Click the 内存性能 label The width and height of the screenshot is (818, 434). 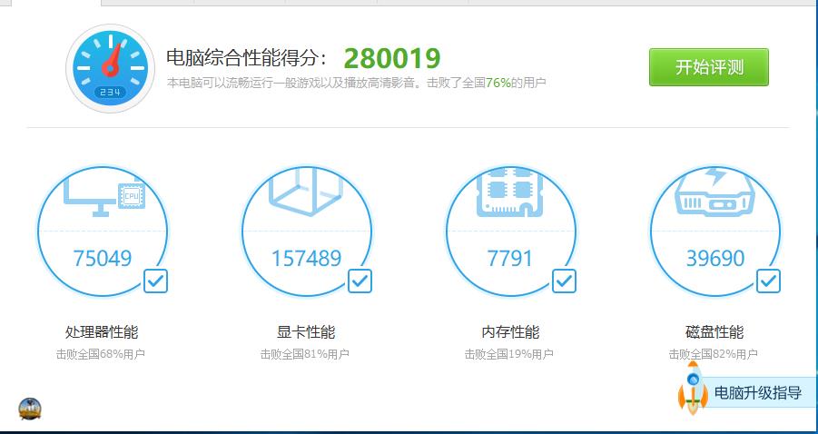510,331
